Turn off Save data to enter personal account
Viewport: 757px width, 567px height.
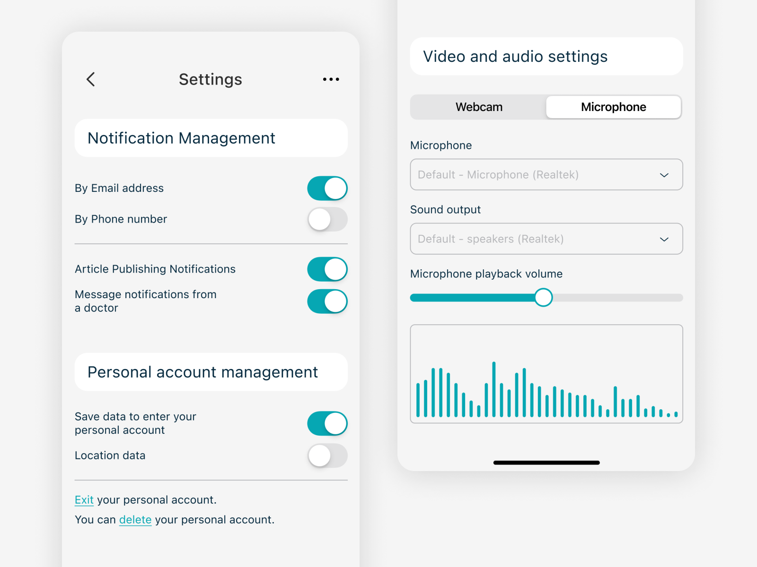point(327,423)
